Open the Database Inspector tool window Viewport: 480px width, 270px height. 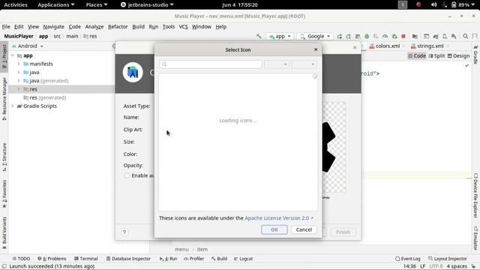tap(128, 259)
